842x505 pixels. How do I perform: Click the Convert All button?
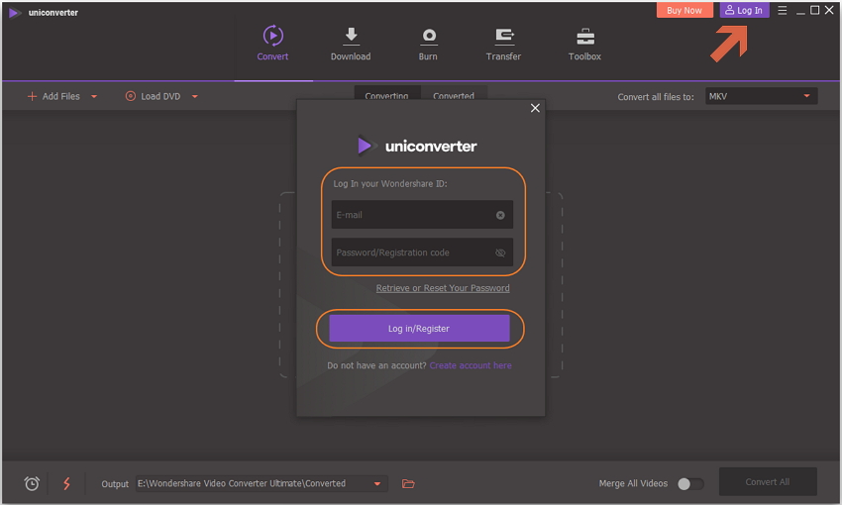[x=768, y=482]
